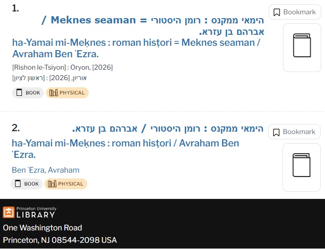Open second result's Hebrew title link
This screenshot has height=249, width=325.
tap(168, 128)
